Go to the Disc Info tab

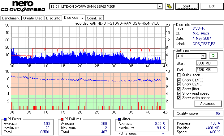coord(53,18)
